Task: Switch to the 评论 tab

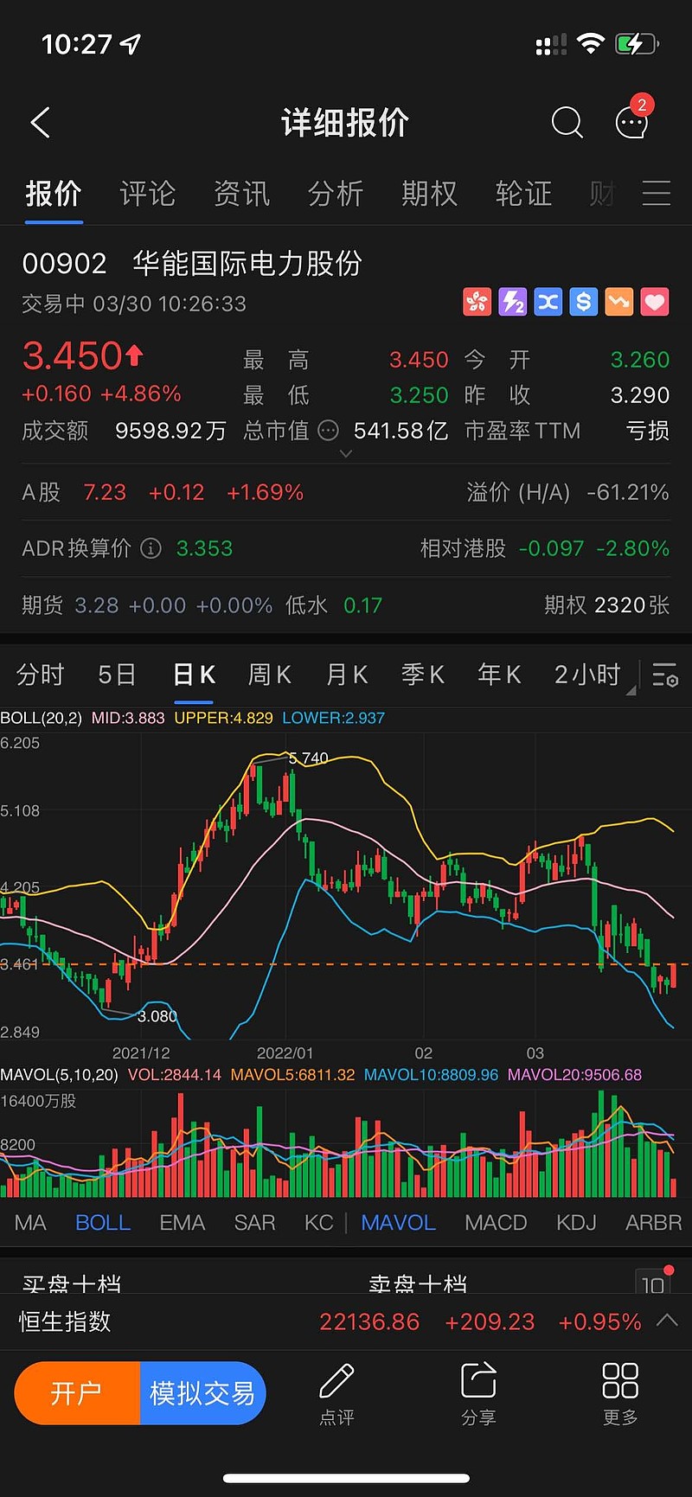Action: [x=148, y=194]
